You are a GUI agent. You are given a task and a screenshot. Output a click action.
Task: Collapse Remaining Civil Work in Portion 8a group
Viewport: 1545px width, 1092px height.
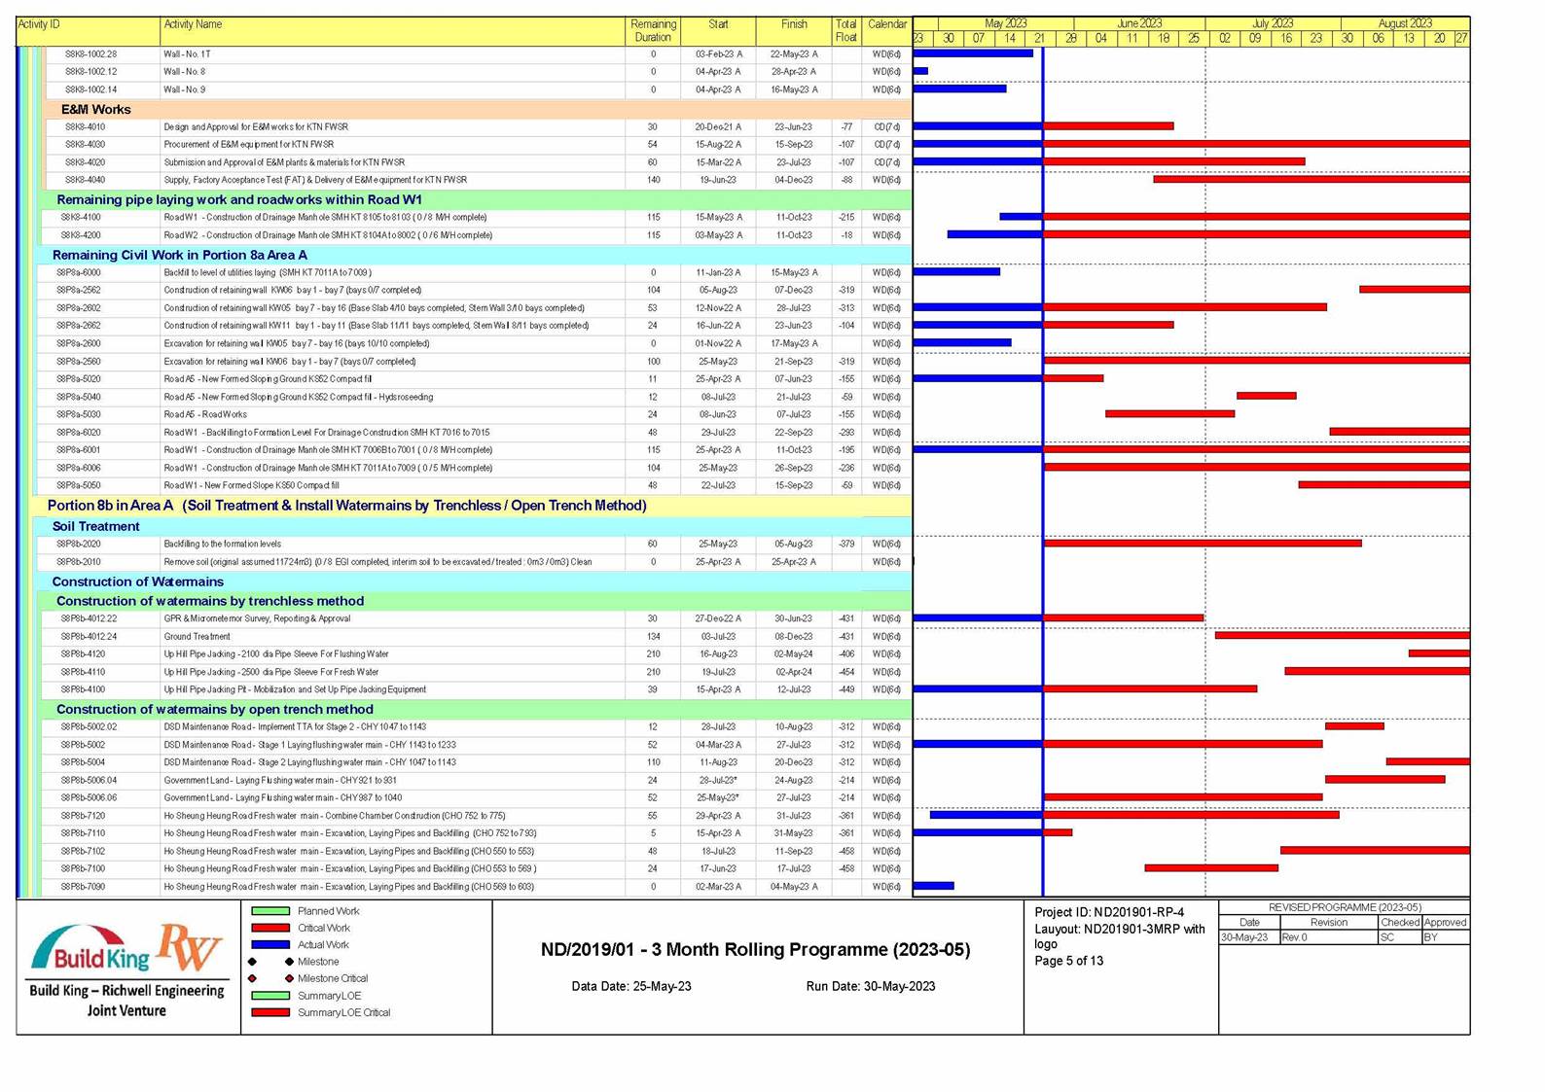(x=179, y=255)
